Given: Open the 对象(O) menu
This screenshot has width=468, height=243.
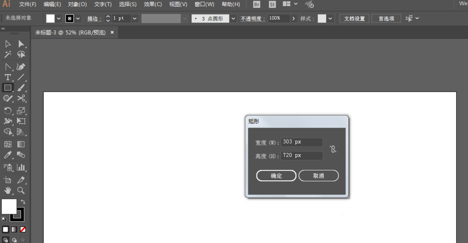Looking at the screenshot, I should (77, 5).
